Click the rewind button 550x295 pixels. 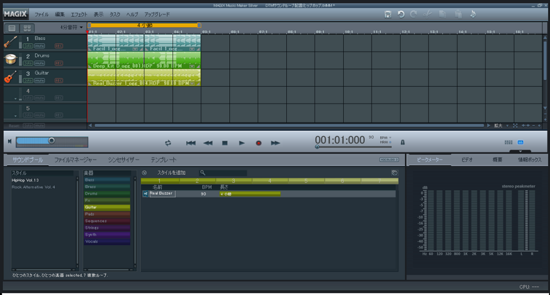pyautogui.click(x=208, y=143)
